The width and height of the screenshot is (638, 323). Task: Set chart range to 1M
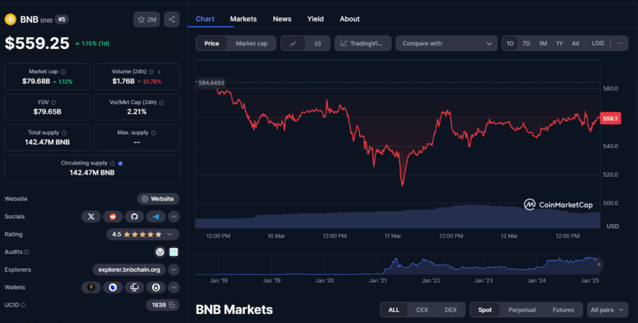543,44
